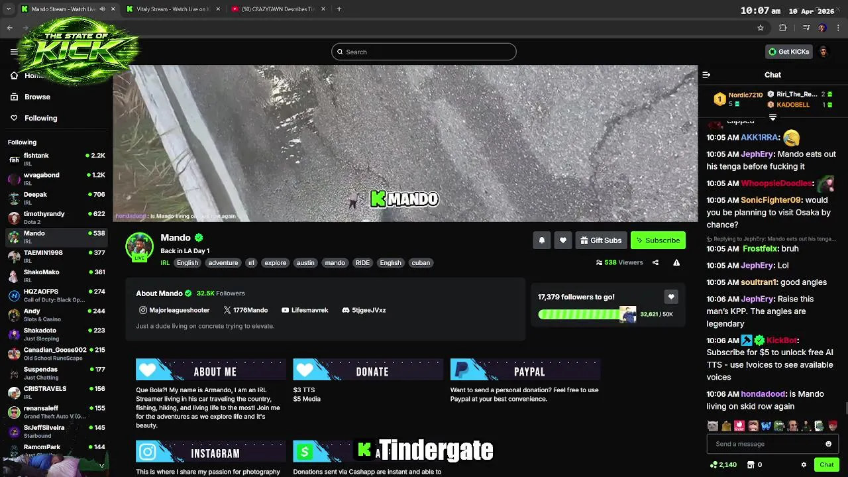Click the Get KICKs button
848x477 pixels.
tap(788, 52)
